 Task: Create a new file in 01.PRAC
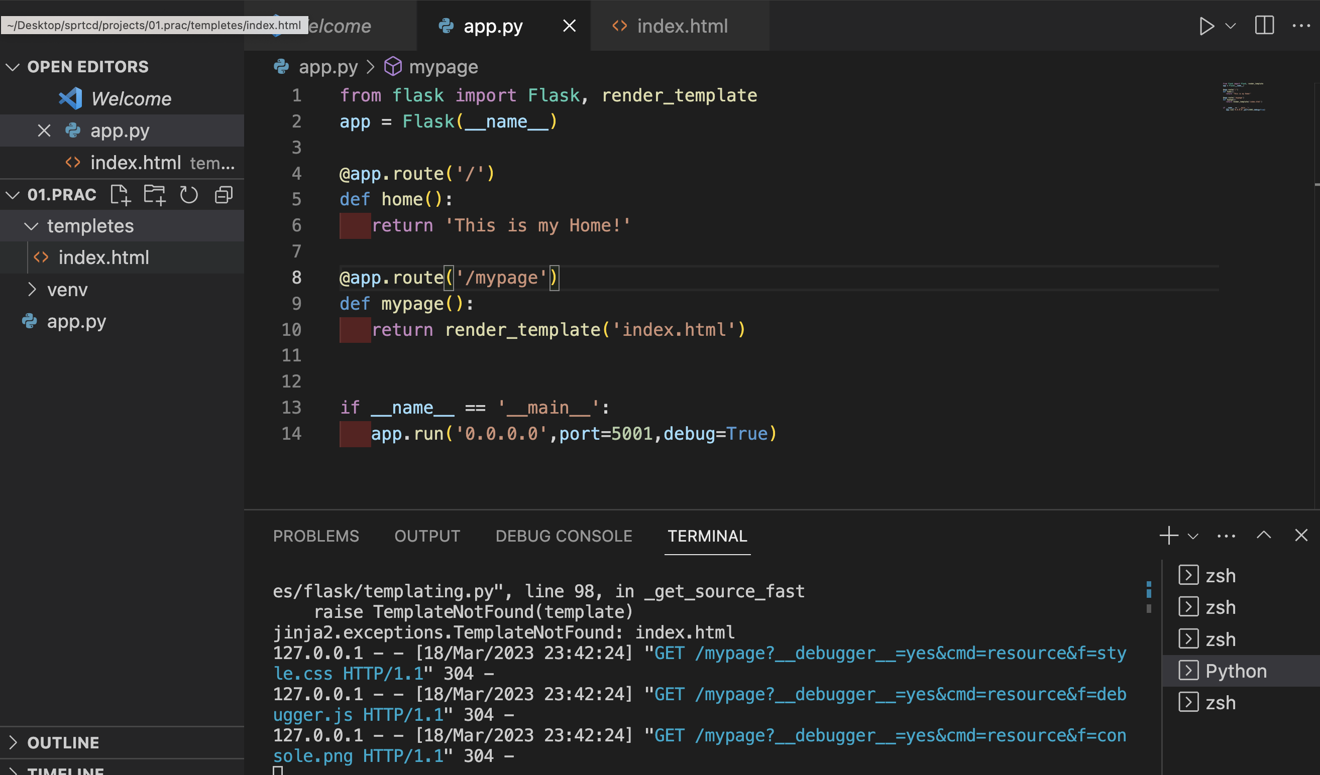pos(121,195)
